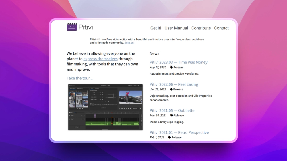
Task: Click 'Media Library clips tagging.' text
Action: tap(167, 122)
